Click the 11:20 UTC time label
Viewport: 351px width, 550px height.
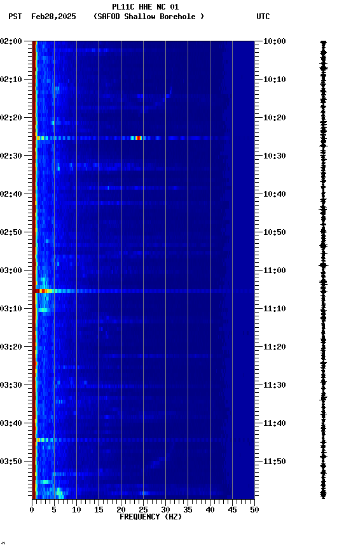click(x=275, y=347)
